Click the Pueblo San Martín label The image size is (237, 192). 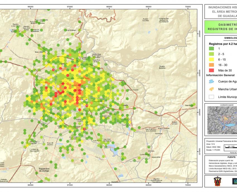tap(106, 117)
